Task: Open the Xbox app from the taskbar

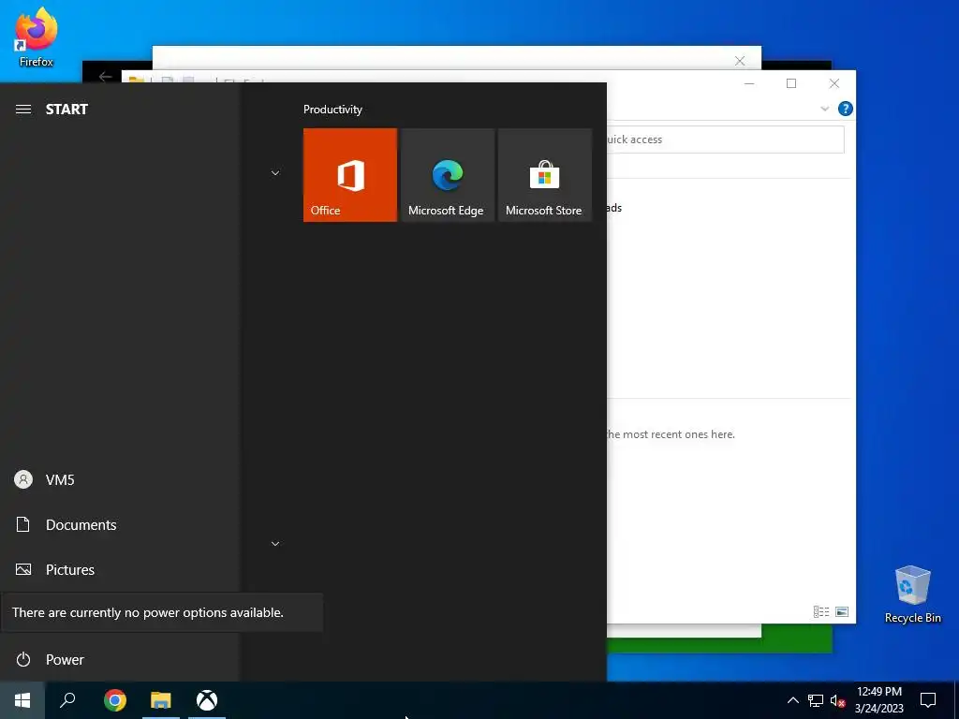Action: (207, 700)
